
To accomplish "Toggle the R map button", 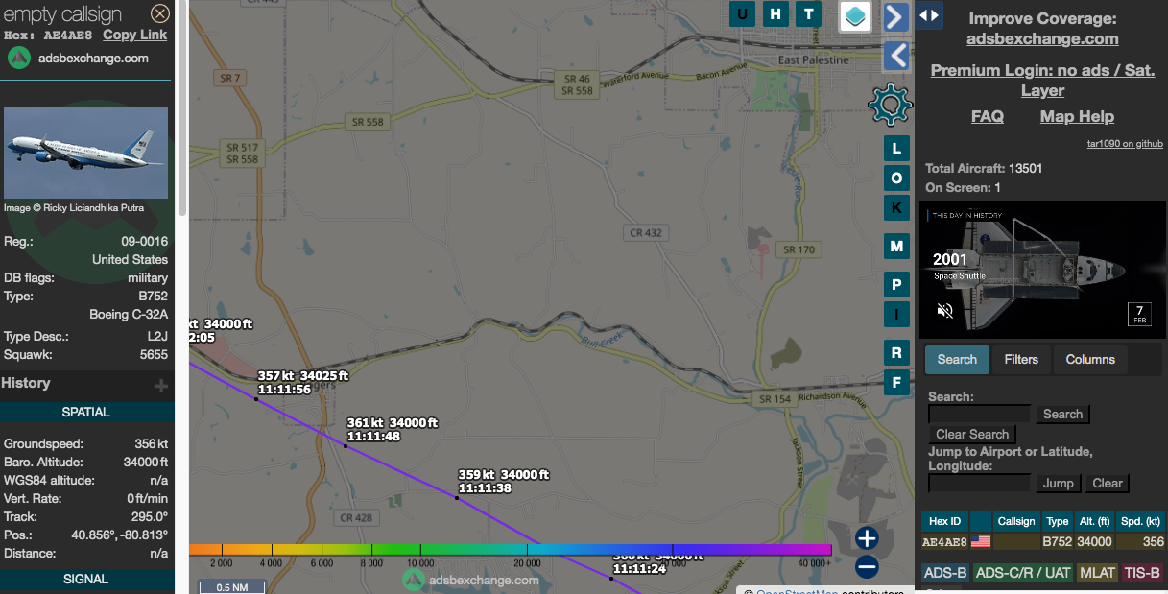I will click(x=896, y=353).
